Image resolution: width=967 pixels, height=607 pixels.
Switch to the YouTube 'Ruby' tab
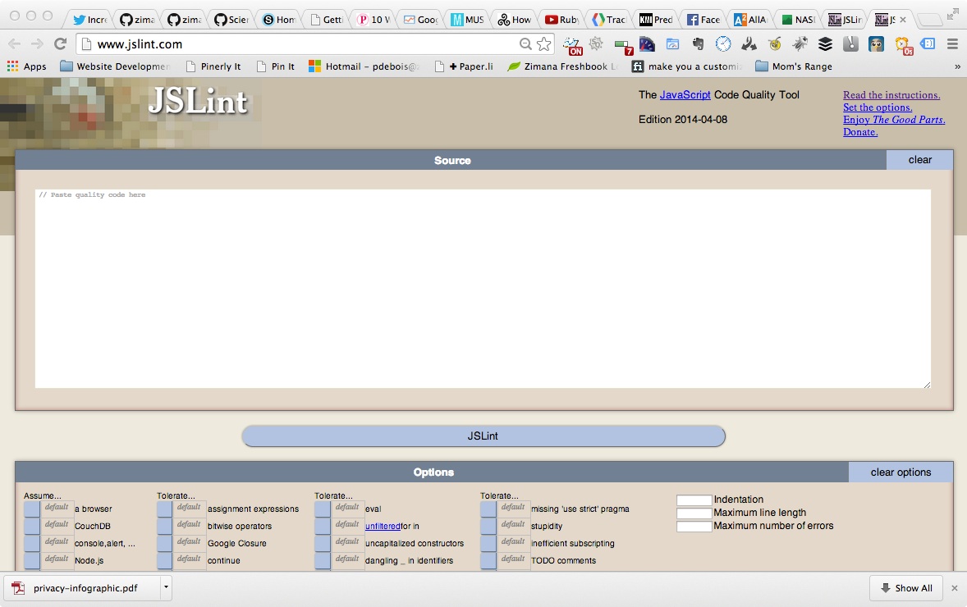tap(561, 19)
